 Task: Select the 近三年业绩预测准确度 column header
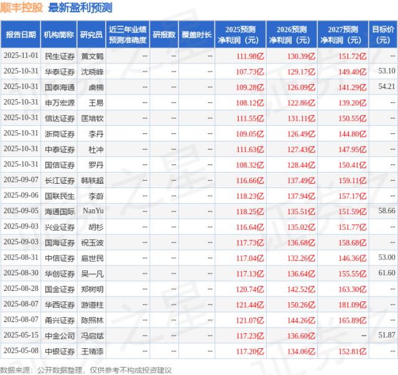point(127,34)
